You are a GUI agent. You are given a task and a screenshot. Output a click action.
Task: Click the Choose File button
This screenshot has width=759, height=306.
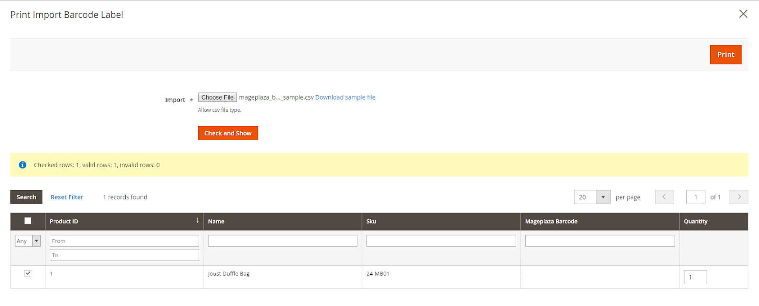click(x=217, y=98)
